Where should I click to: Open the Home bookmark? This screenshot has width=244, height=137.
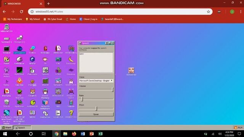tap(71, 19)
